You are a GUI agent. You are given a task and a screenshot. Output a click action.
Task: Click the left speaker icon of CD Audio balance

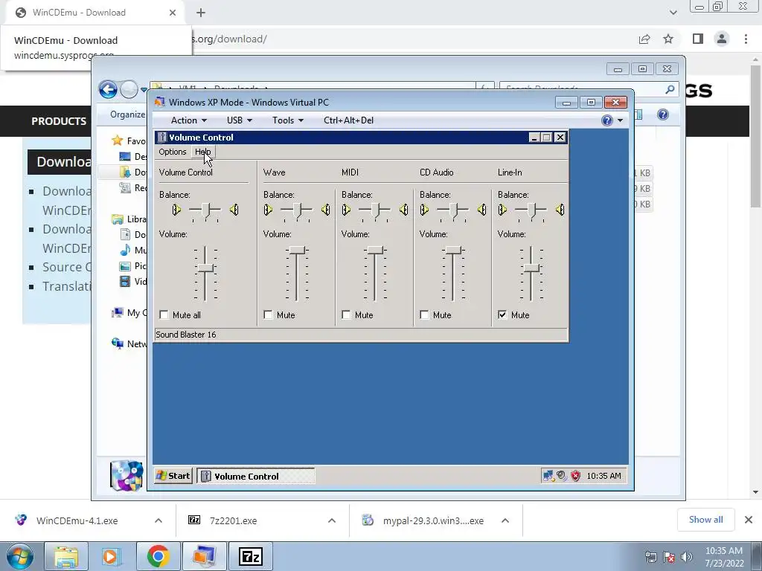tap(424, 210)
